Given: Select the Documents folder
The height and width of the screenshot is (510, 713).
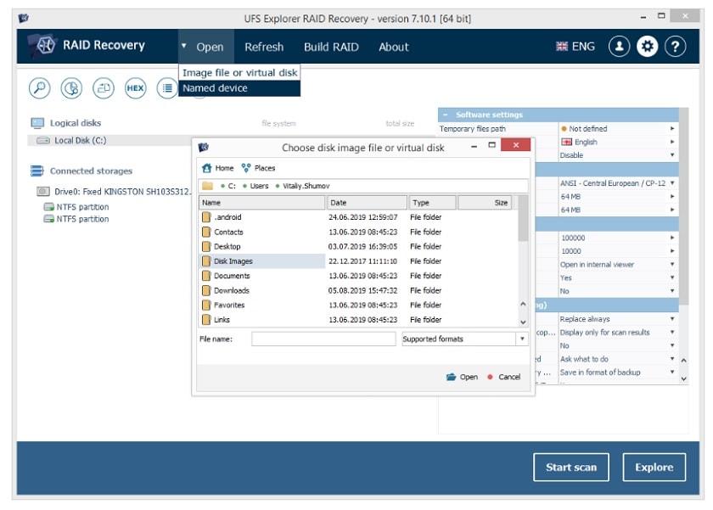Looking at the screenshot, I should pos(262,276).
